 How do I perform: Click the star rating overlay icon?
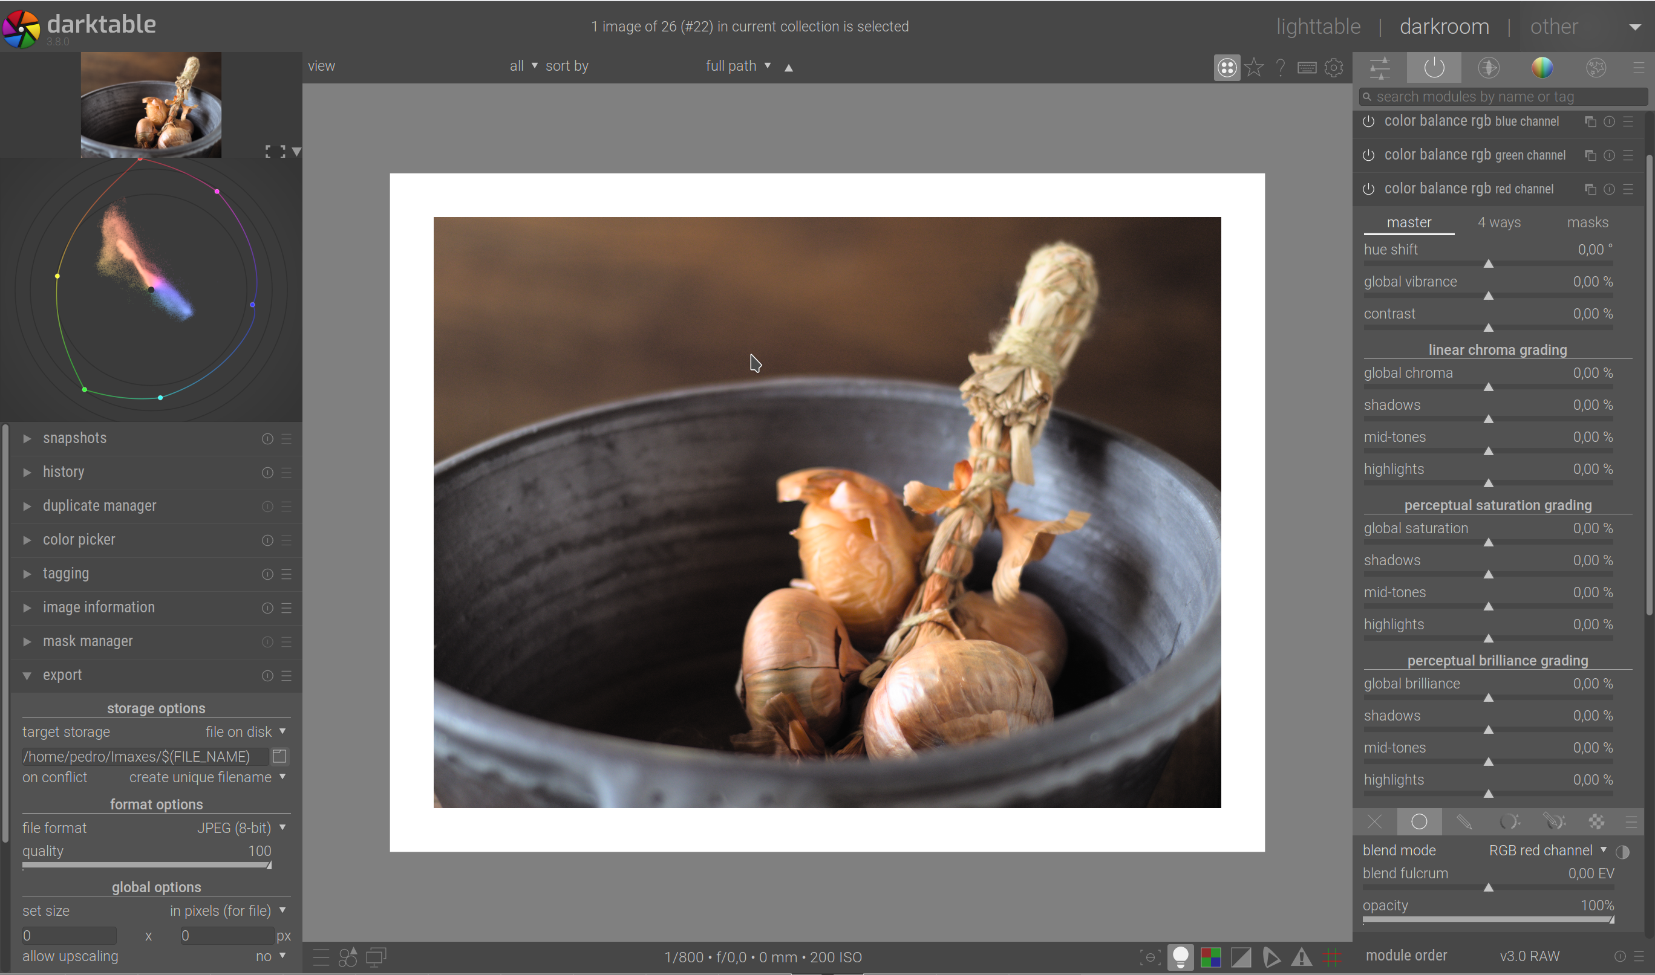1254,68
